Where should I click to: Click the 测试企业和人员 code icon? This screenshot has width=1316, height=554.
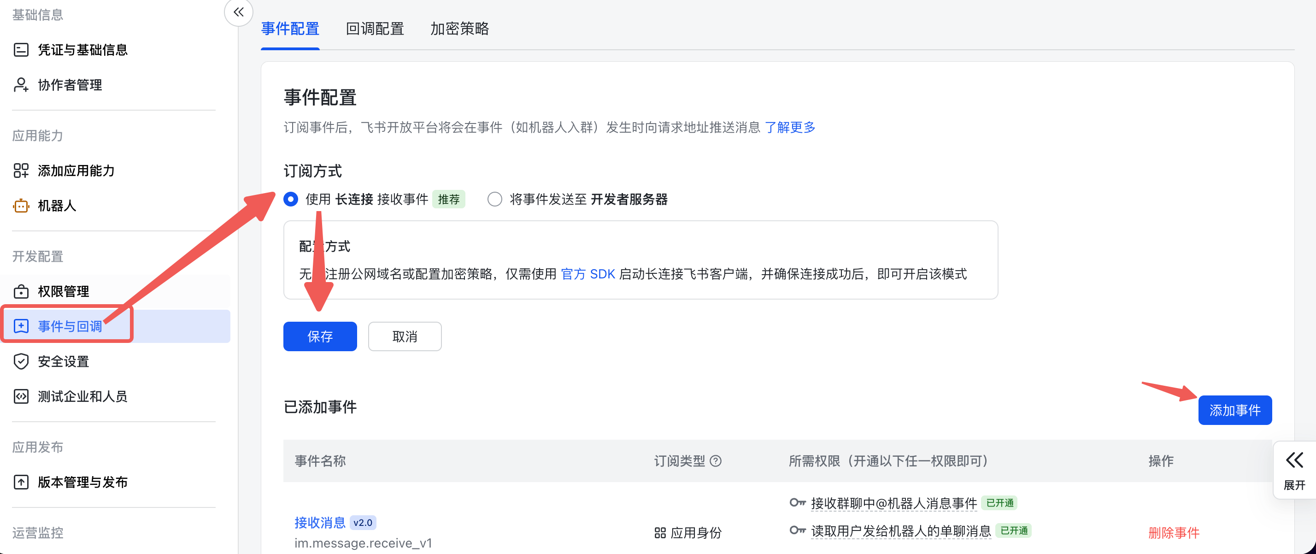[21, 396]
